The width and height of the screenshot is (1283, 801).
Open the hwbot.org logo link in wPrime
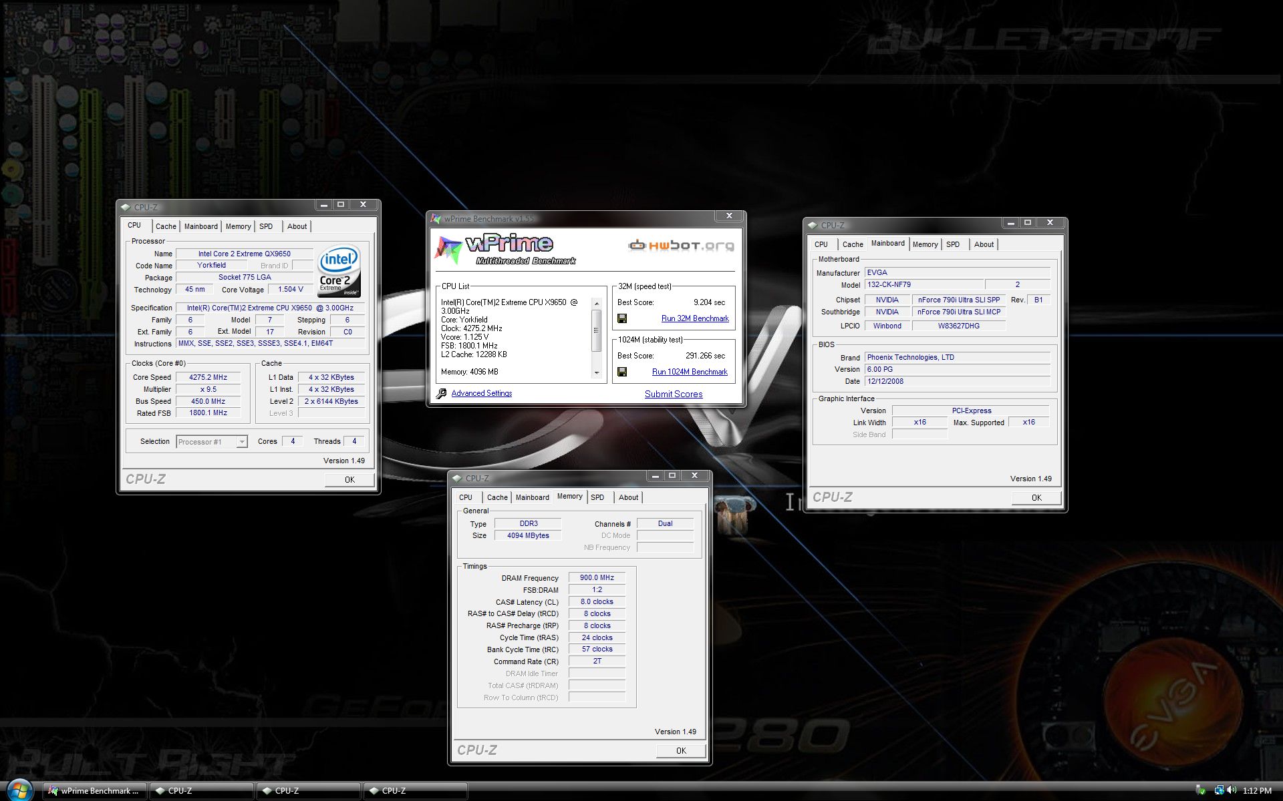(681, 246)
